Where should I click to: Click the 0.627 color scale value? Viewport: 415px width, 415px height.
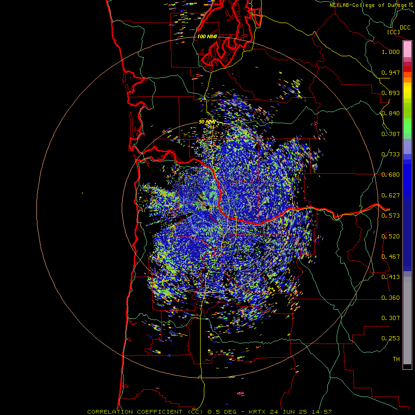click(x=391, y=196)
